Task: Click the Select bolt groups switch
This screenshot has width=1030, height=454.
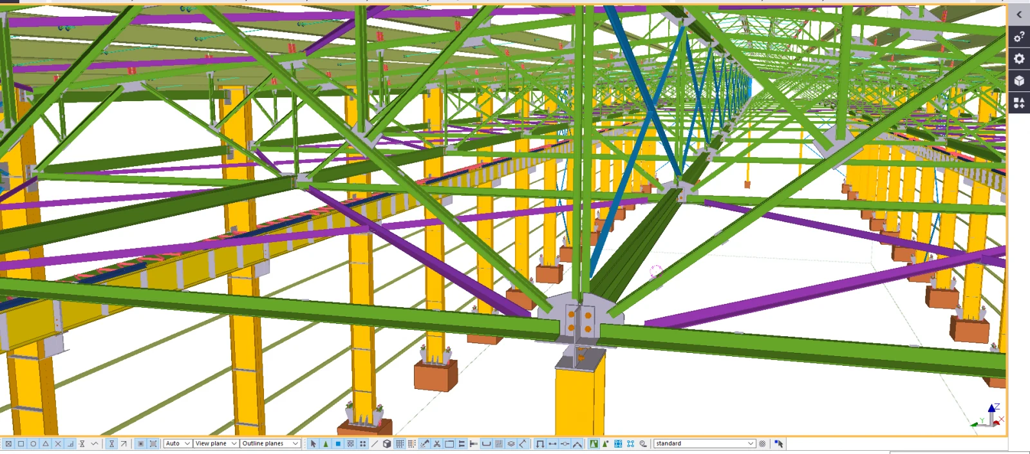Action: 462,444
